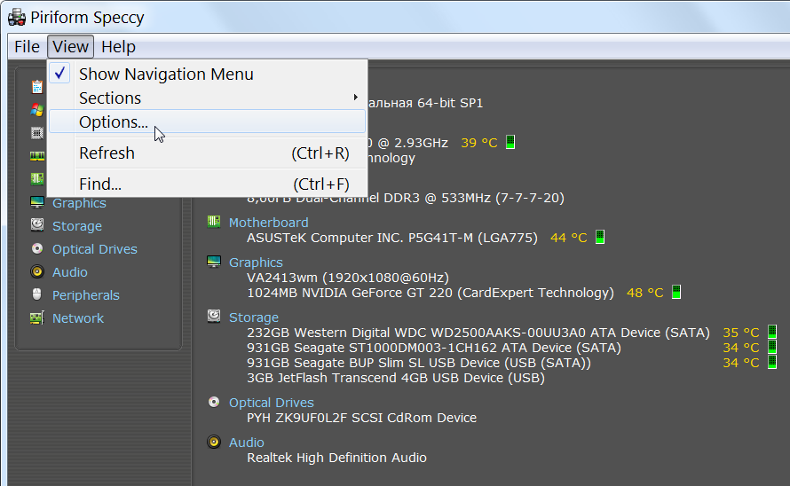This screenshot has width=790, height=486.
Task: Open Optical Drives in the sidebar
Action: tap(95, 249)
